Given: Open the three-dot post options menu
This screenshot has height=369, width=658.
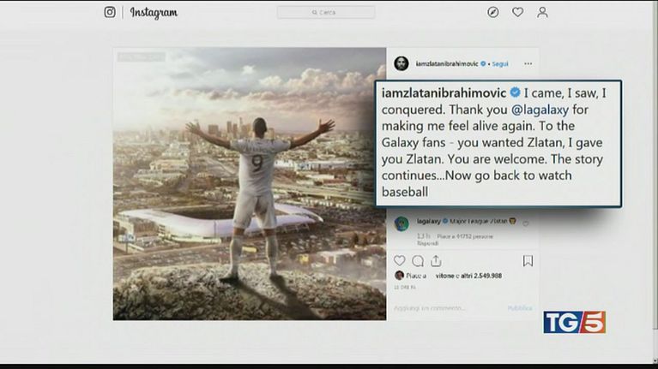Looking at the screenshot, I should [528, 63].
